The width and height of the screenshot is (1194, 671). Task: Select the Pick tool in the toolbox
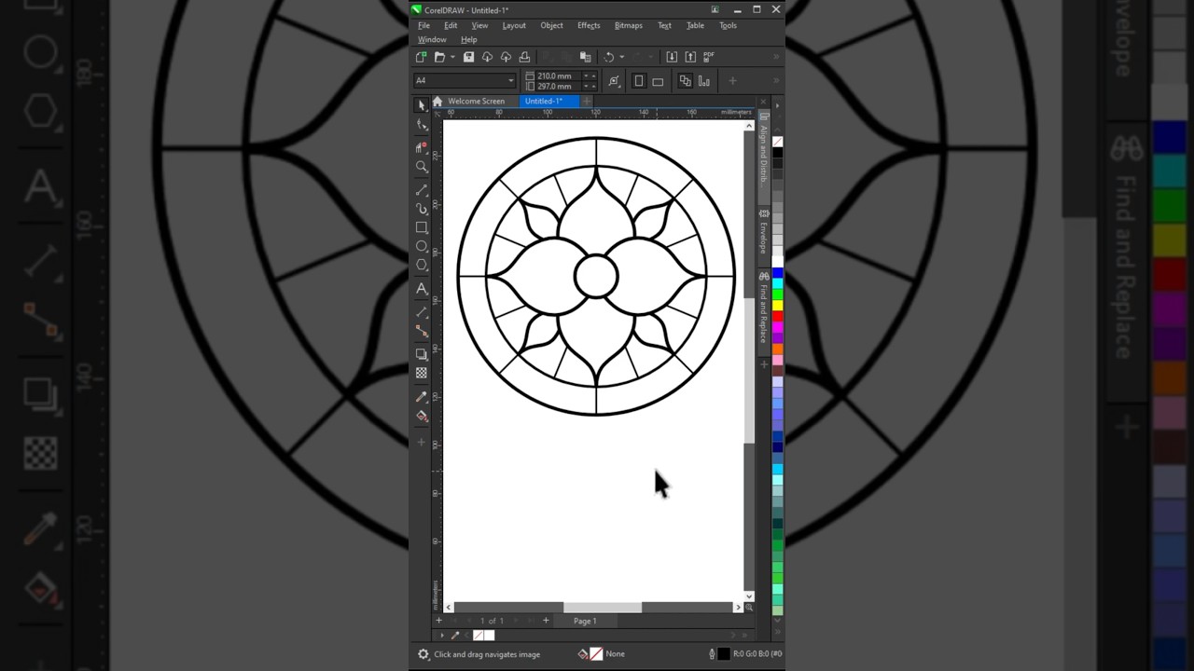422,105
